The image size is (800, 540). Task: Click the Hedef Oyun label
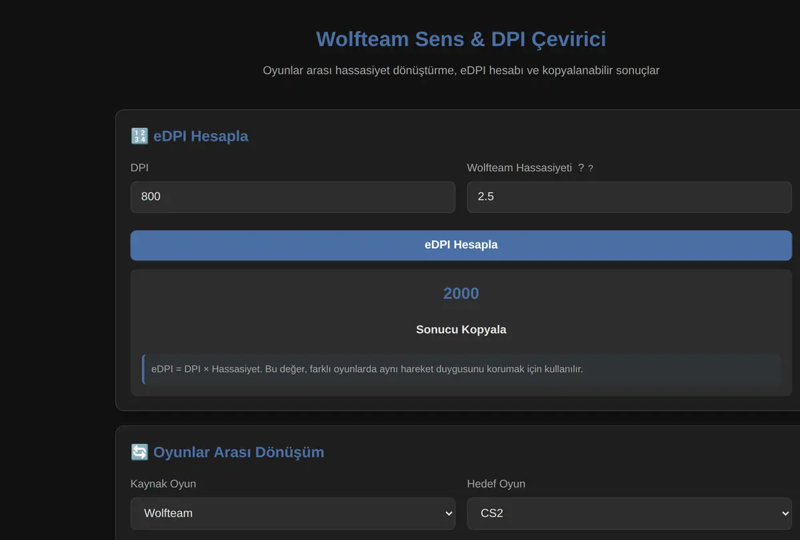tap(496, 484)
